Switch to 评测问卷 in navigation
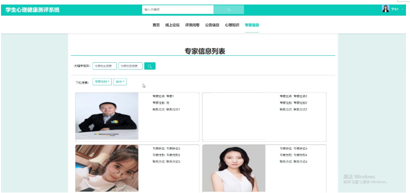This screenshot has width=410, height=193. point(192,25)
